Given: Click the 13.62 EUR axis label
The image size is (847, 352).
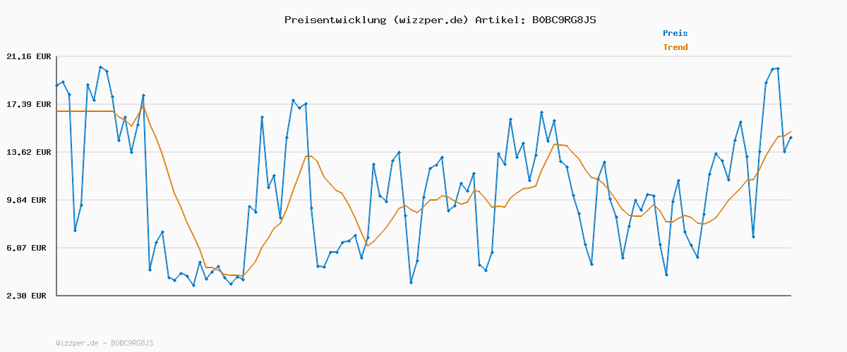Looking at the screenshot, I should pos(28,152).
